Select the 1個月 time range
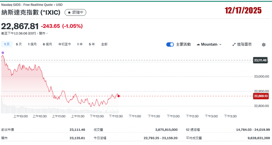272x145 pixels. 32,44
